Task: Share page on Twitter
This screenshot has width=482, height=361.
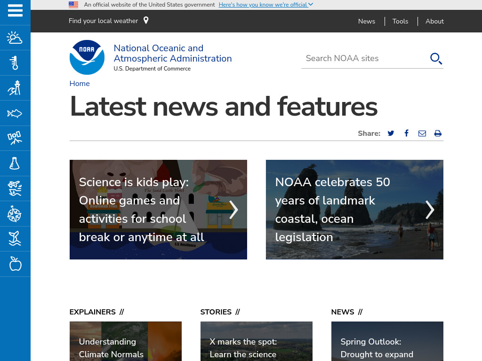Action: coord(391,133)
